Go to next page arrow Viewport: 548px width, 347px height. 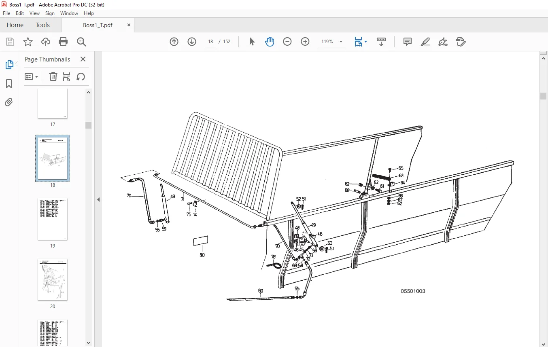(x=192, y=42)
